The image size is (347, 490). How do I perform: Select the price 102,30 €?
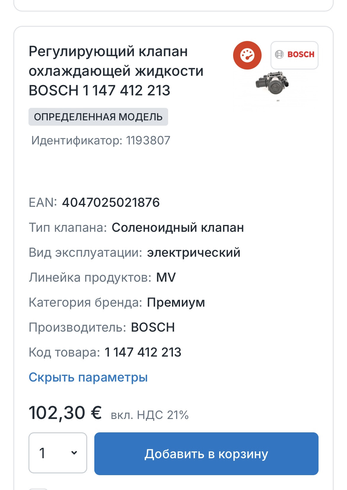[x=65, y=413]
